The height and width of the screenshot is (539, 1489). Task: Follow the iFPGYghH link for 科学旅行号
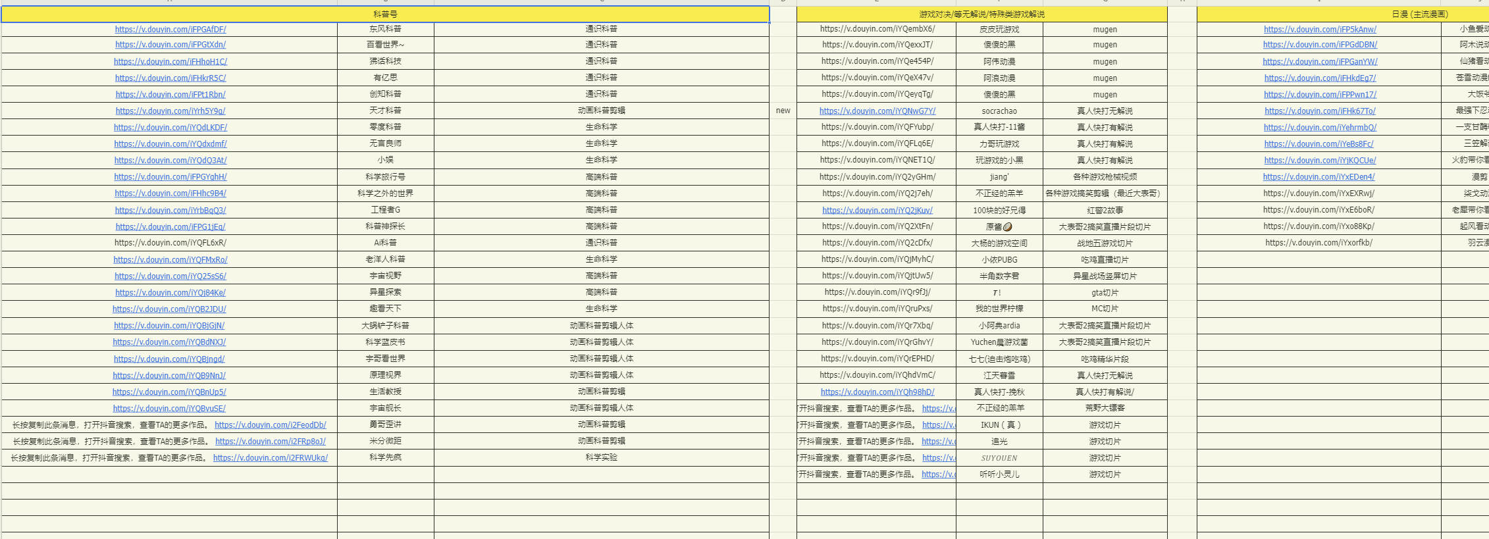(170, 176)
